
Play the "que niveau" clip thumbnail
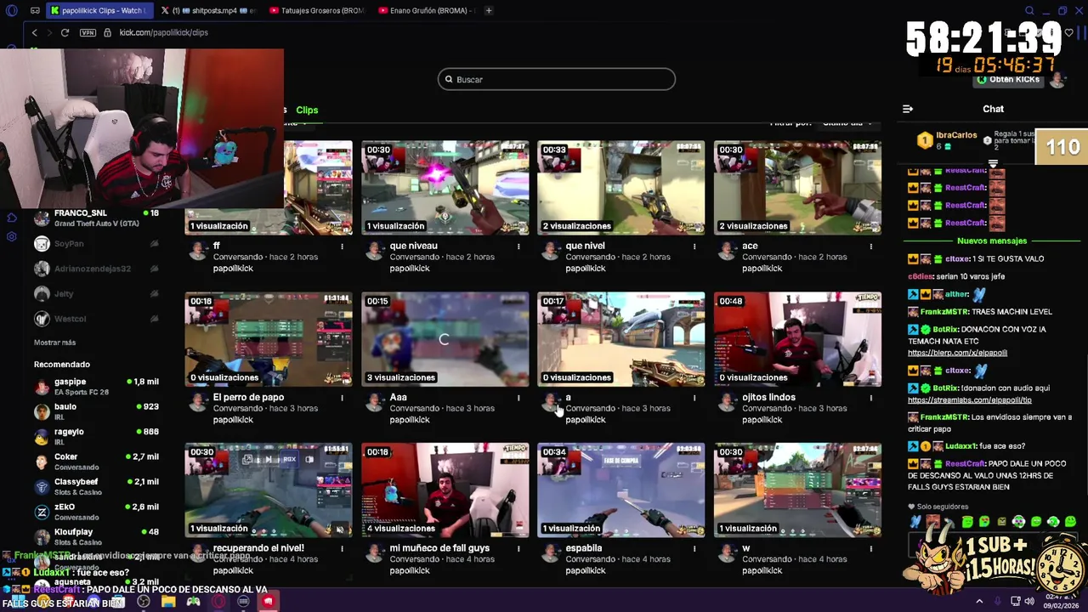(445, 187)
